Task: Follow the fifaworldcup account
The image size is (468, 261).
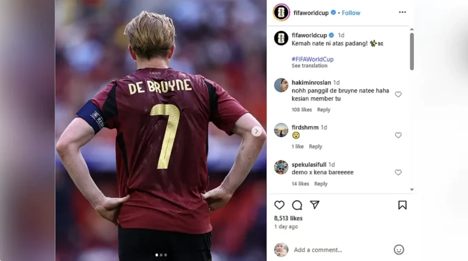Action: point(351,13)
